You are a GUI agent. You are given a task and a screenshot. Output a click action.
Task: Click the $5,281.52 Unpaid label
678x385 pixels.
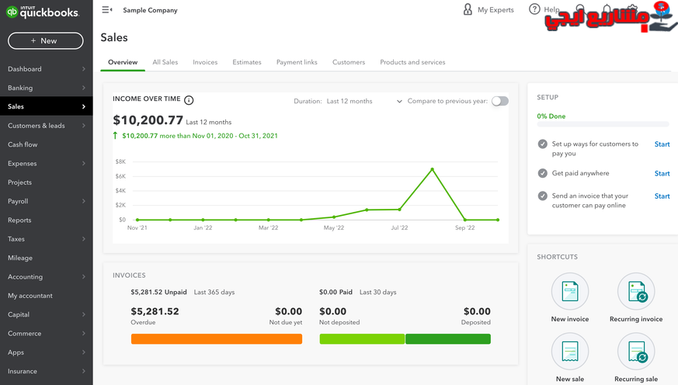(158, 292)
